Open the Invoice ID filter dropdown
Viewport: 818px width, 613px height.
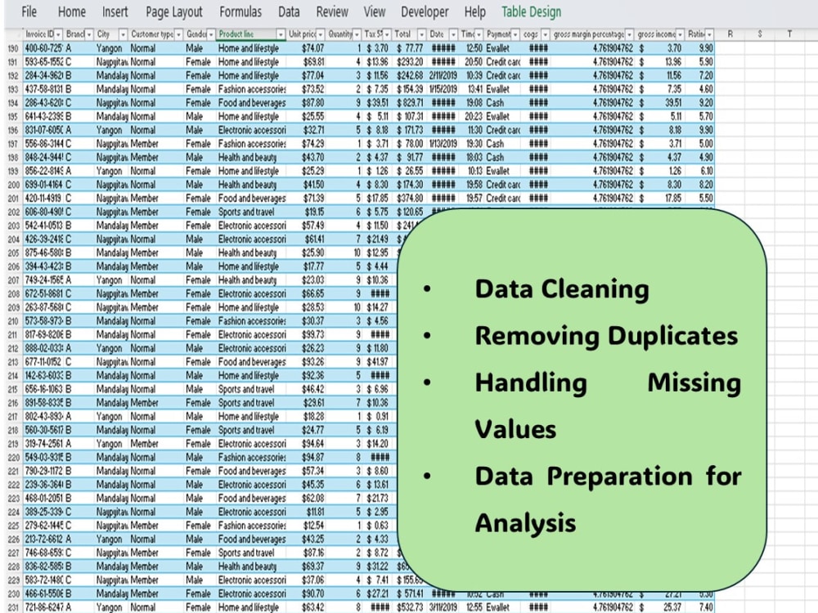[x=58, y=34]
